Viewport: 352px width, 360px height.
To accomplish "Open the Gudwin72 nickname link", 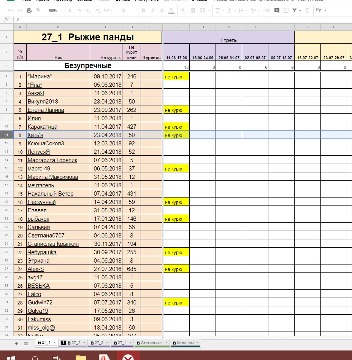I will 40,303.
